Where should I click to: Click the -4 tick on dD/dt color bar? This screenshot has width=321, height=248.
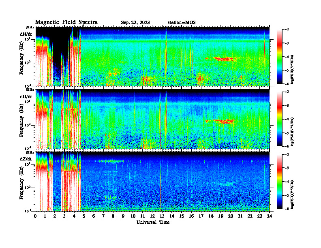click(x=287, y=119)
